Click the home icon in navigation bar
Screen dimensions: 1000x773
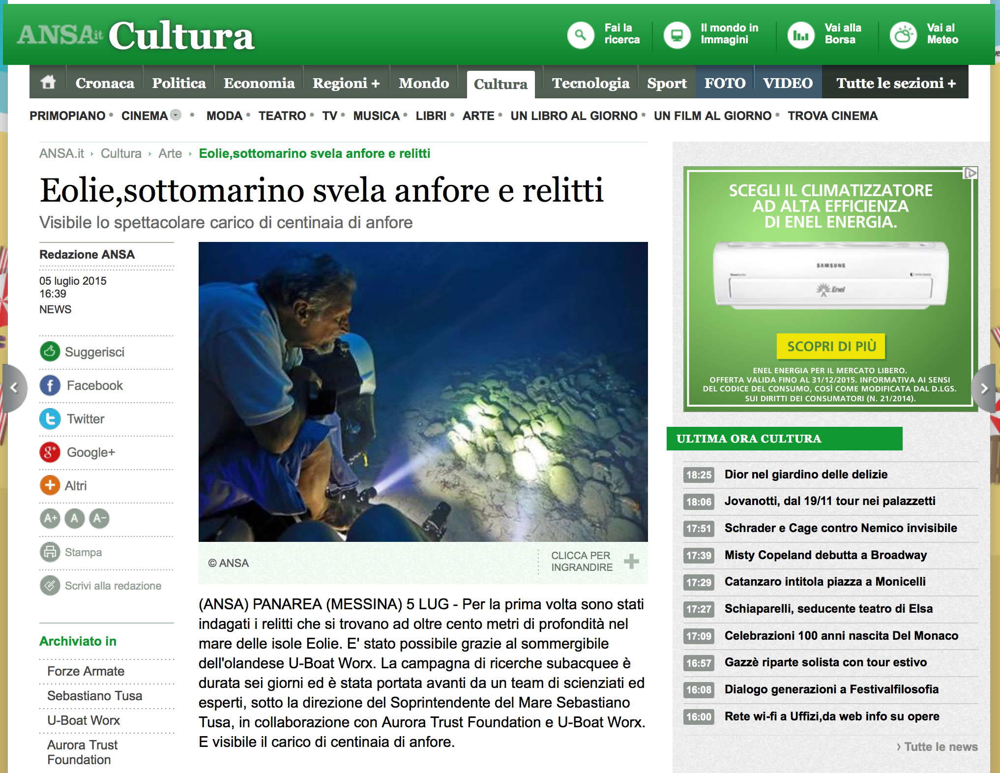pos(48,82)
